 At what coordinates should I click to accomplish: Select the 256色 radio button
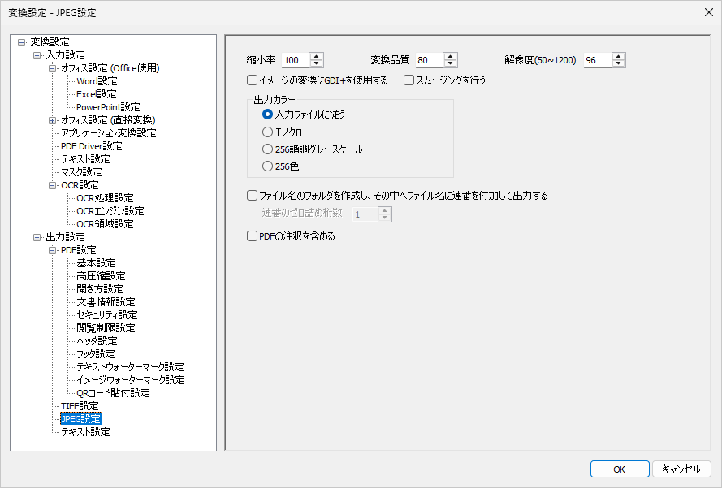[268, 166]
